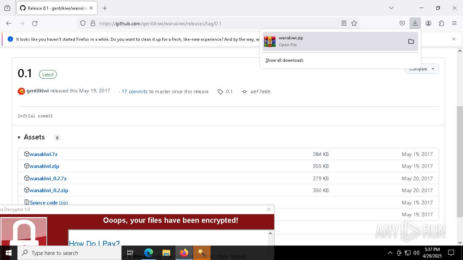Download wanakiwi.7z asset
Screen dimensions: 463x260
click(43, 154)
